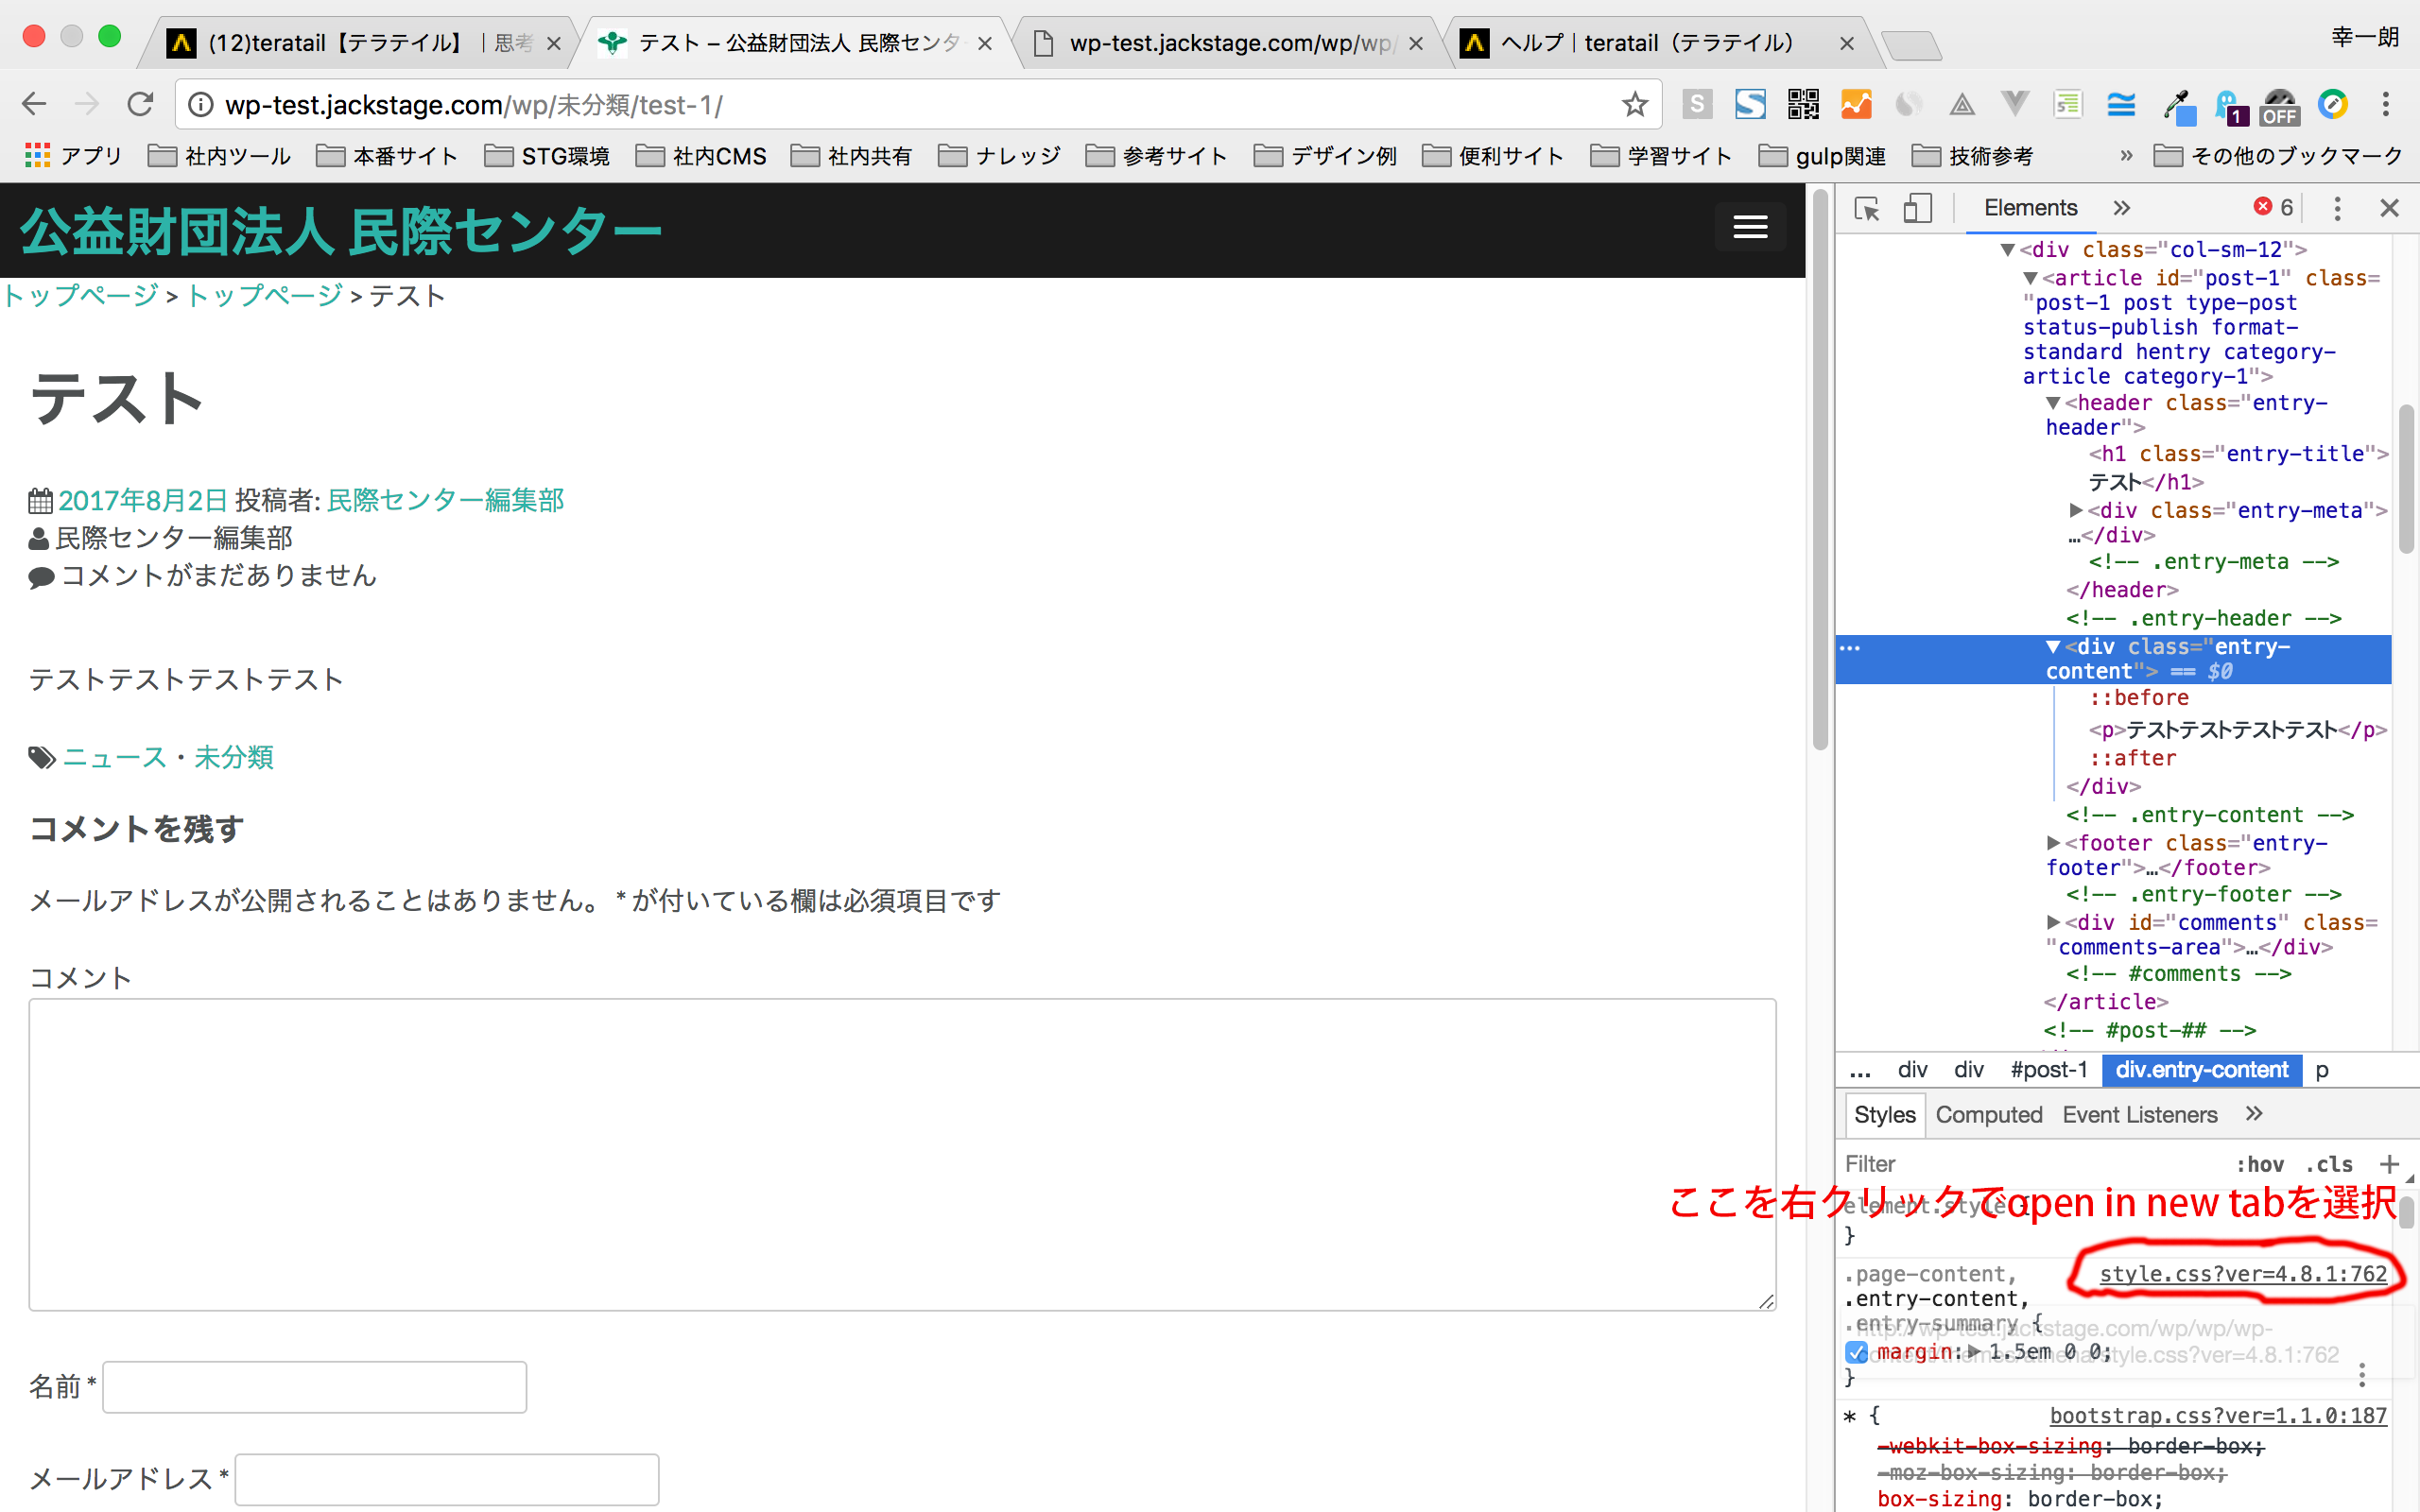Click the adblock extension icon marked OFF
The height and width of the screenshot is (1512, 2420).
(x=2280, y=104)
